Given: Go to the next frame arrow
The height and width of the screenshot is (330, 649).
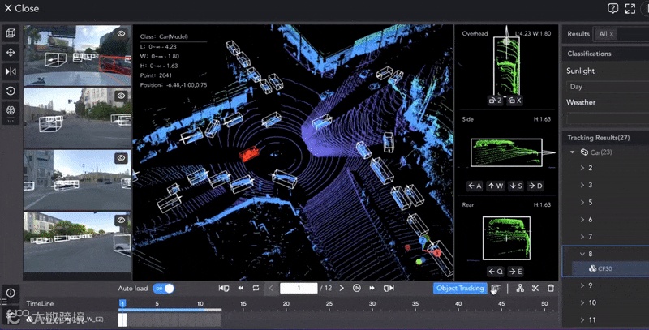Looking at the screenshot, I should (342, 288).
